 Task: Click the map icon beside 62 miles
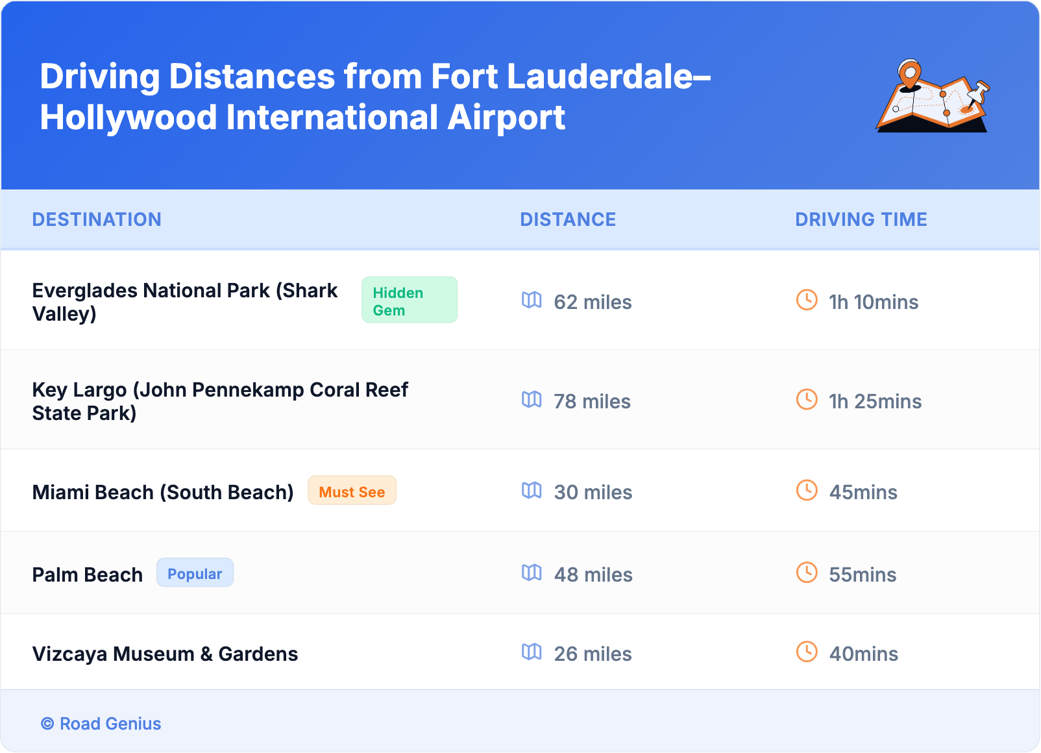coord(532,300)
